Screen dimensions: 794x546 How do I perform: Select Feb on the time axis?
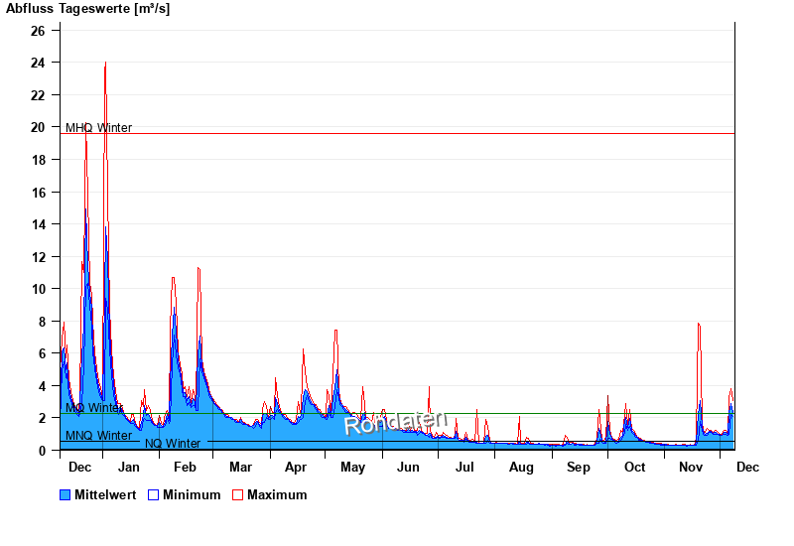click(x=185, y=467)
